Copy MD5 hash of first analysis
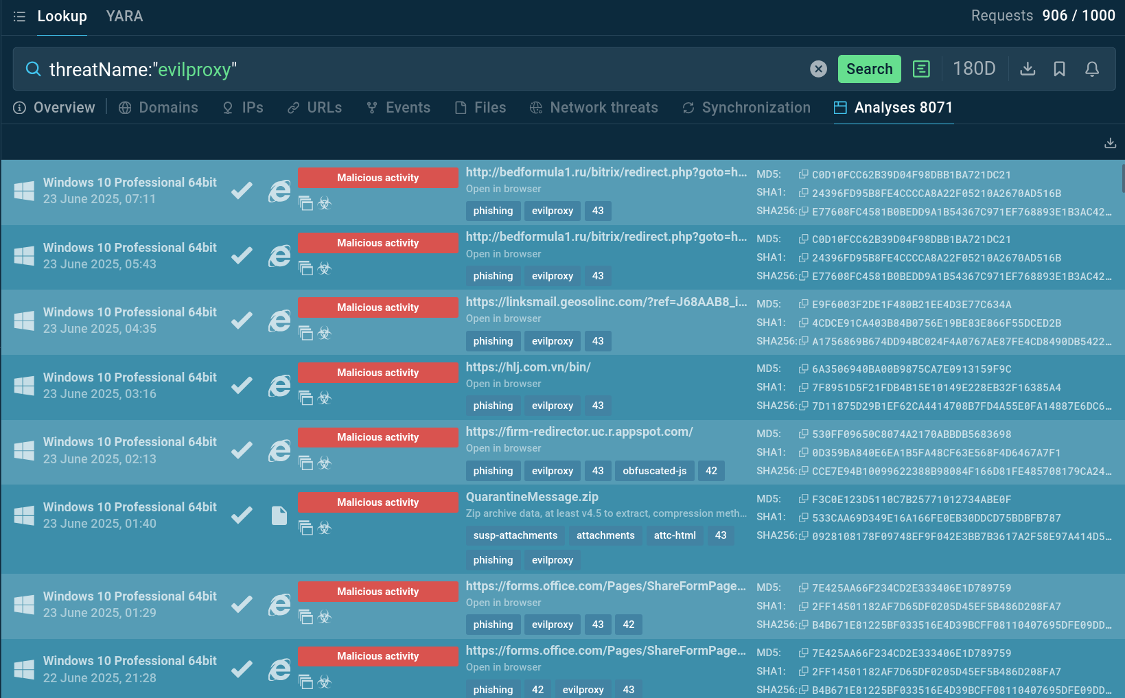Image resolution: width=1125 pixels, height=698 pixels. pos(803,174)
